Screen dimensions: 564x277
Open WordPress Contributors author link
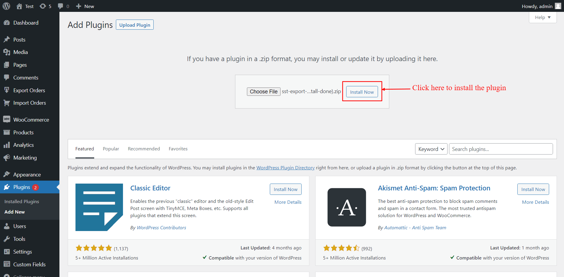pos(161,228)
